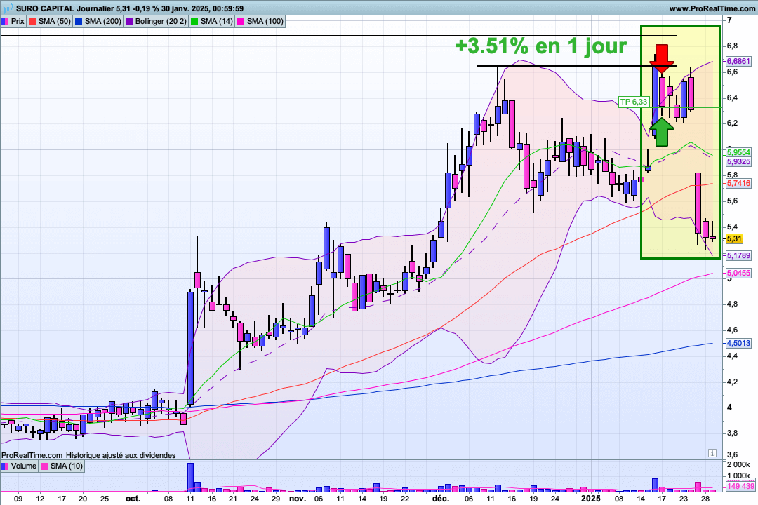Visit the www.ProRealTime.com link
Screen dimensions: 758x505
pos(712,8)
